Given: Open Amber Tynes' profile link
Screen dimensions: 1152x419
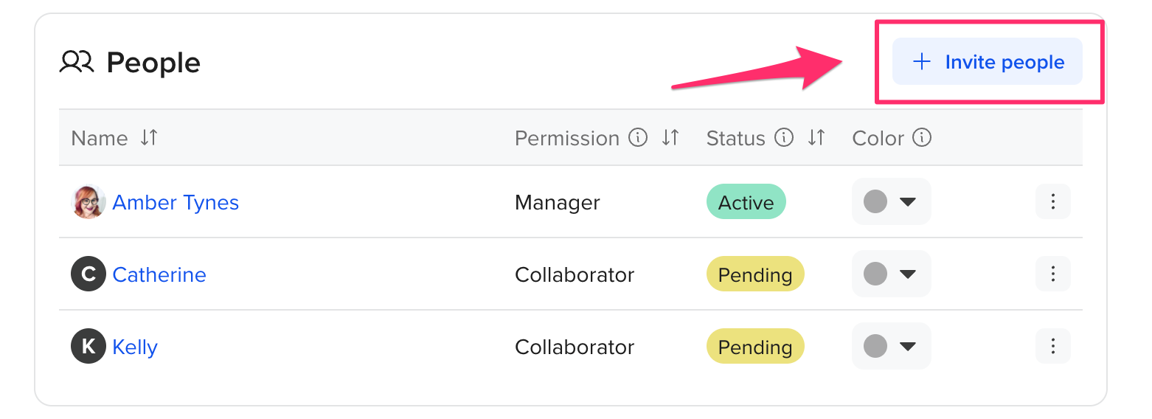Looking at the screenshot, I should (x=176, y=202).
